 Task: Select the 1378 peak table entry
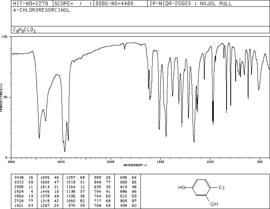coord(45,196)
